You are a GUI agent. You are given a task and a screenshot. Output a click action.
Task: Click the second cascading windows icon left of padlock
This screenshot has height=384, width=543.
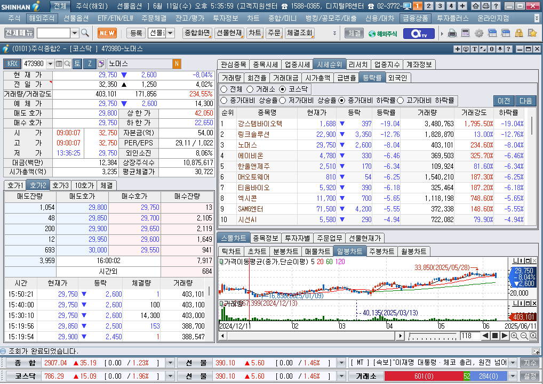505,34
